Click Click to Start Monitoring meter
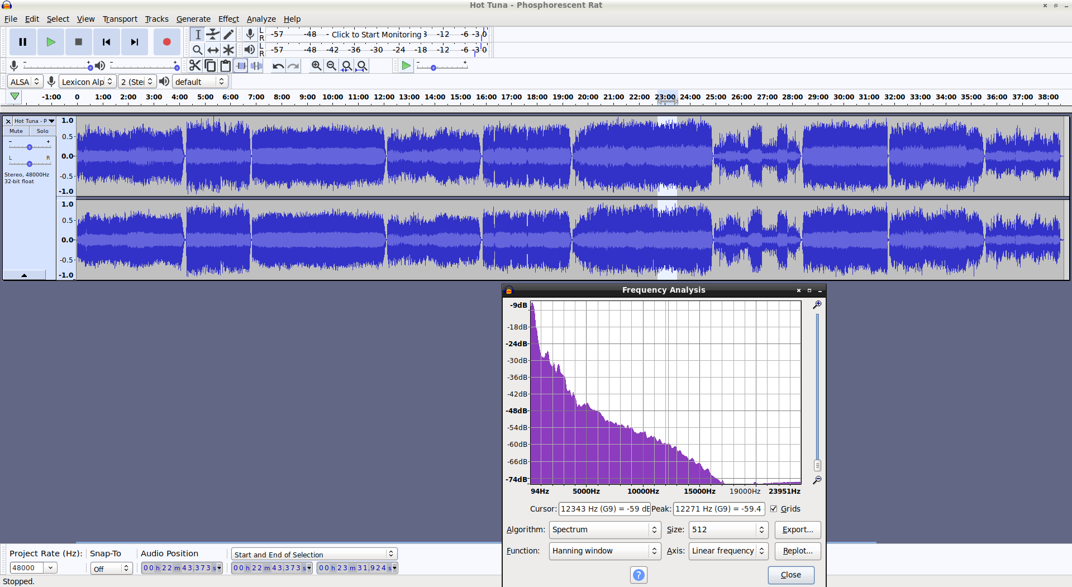 376,34
